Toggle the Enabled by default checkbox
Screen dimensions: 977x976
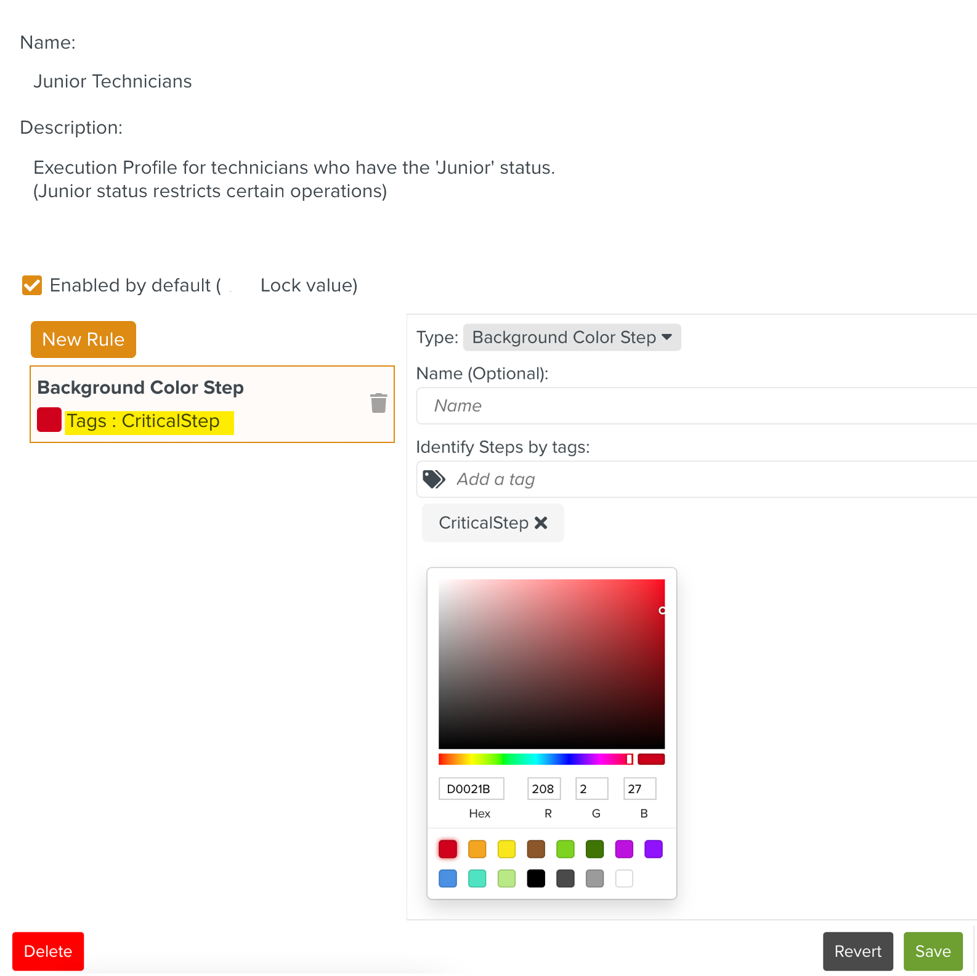pos(32,285)
